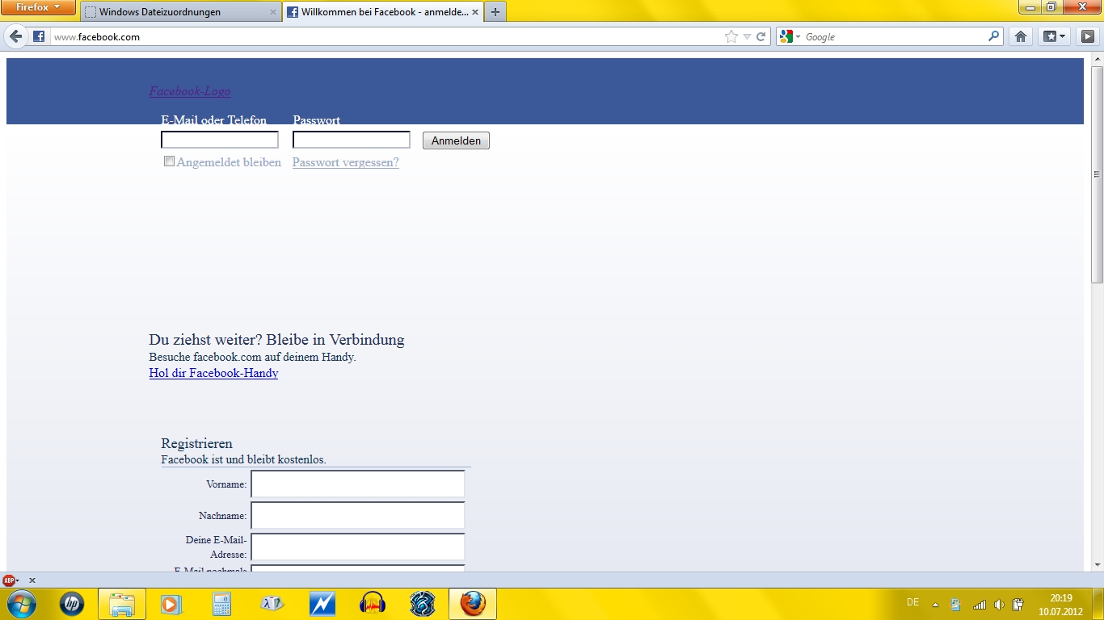
Task: Click the 'Du ziehst weiter? Bleibe in Verbindung' heading
Action: pos(276,340)
